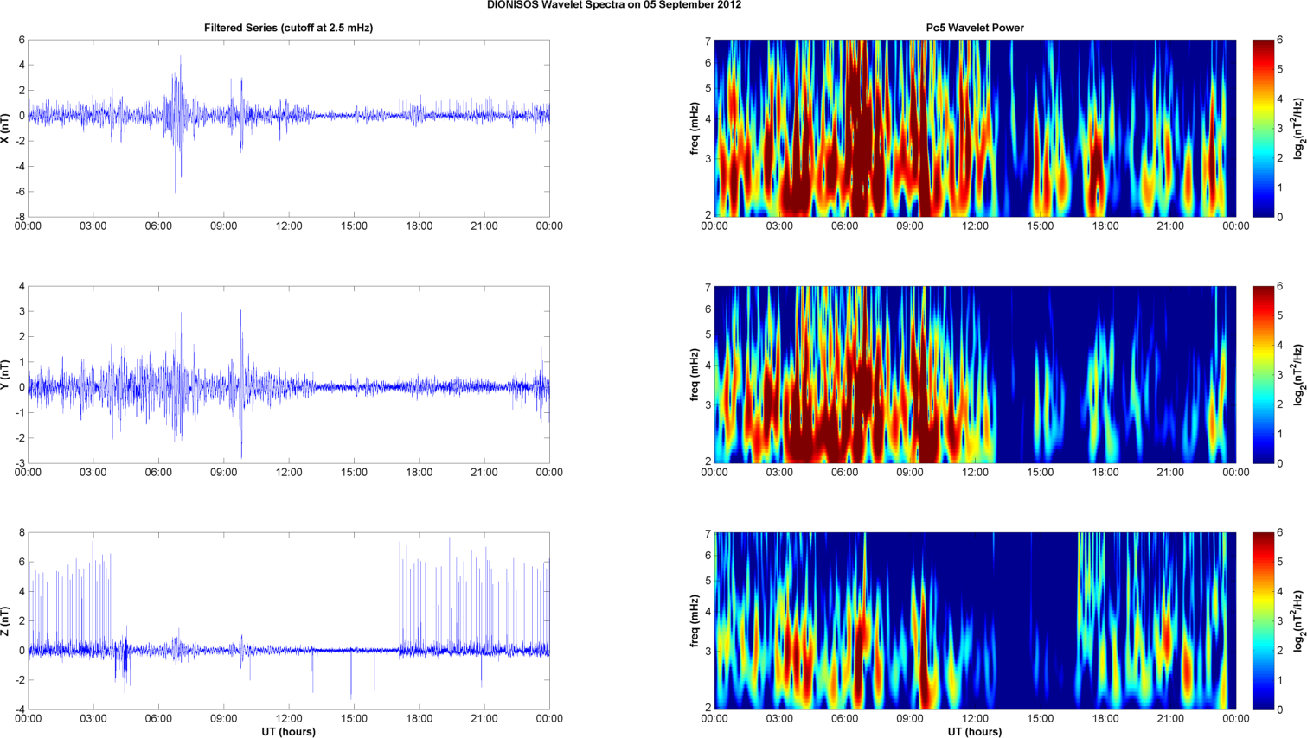Pick the top wavelet panel colorbar
The width and height of the screenshot is (1307, 738).
click(x=1263, y=128)
